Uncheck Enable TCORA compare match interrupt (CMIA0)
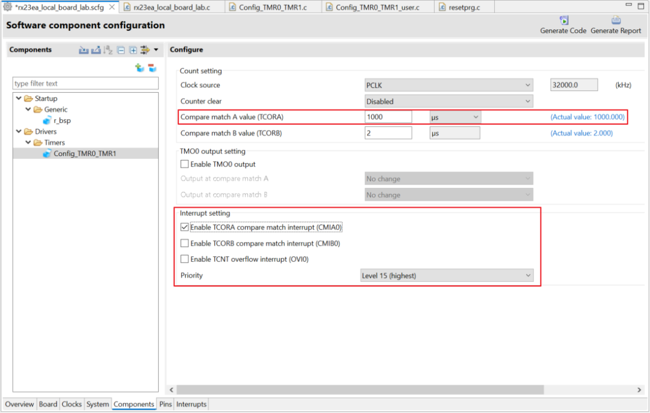This screenshot has width=650, height=413. click(x=185, y=227)
